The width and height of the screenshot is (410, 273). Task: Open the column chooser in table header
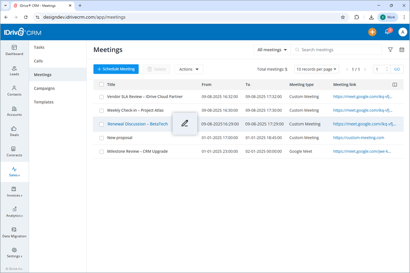(x=395, y=85)
